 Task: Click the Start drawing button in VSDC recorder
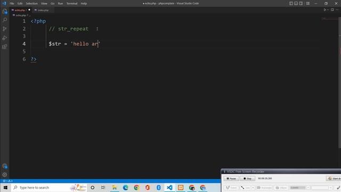pos(334,179)
